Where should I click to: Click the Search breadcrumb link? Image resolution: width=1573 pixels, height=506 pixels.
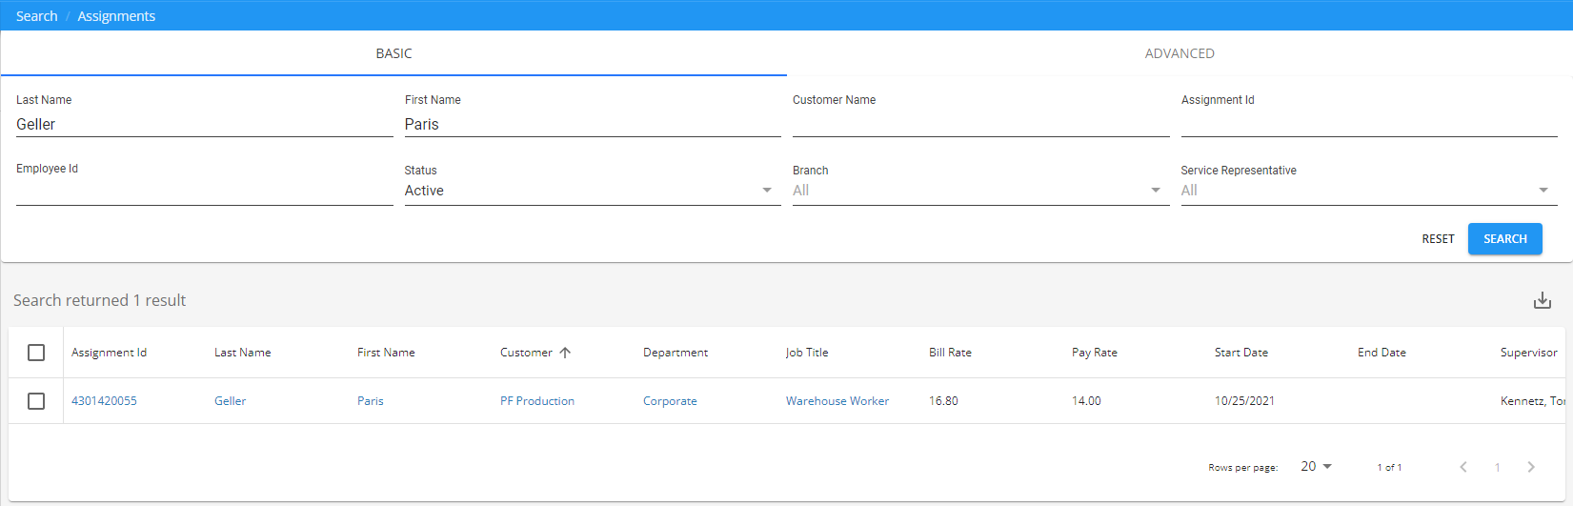pyautogui.click(x=36, y=16)
